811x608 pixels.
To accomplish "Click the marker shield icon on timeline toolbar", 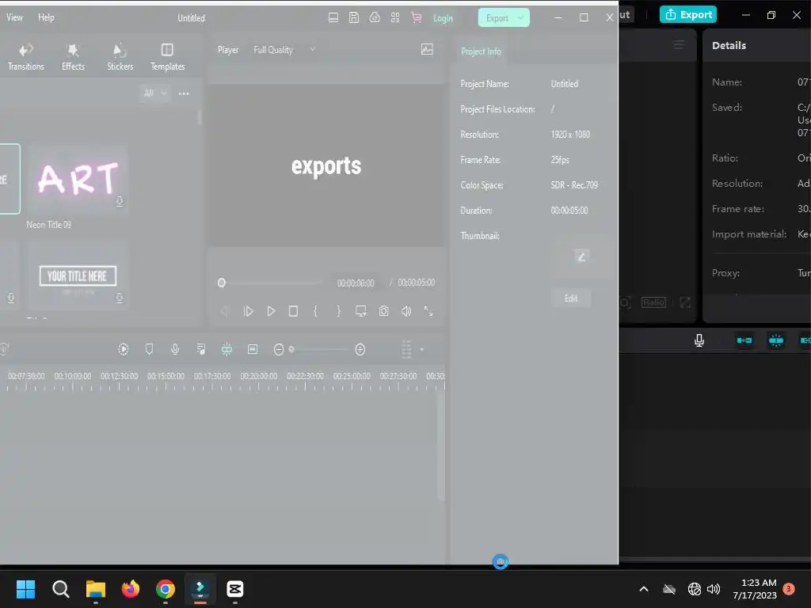I will (149, 349).
